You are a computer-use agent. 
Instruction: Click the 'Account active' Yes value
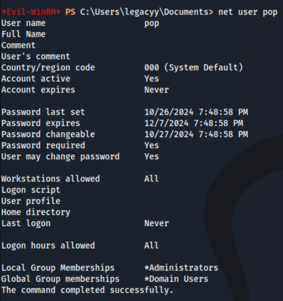(x=152, y=79)
